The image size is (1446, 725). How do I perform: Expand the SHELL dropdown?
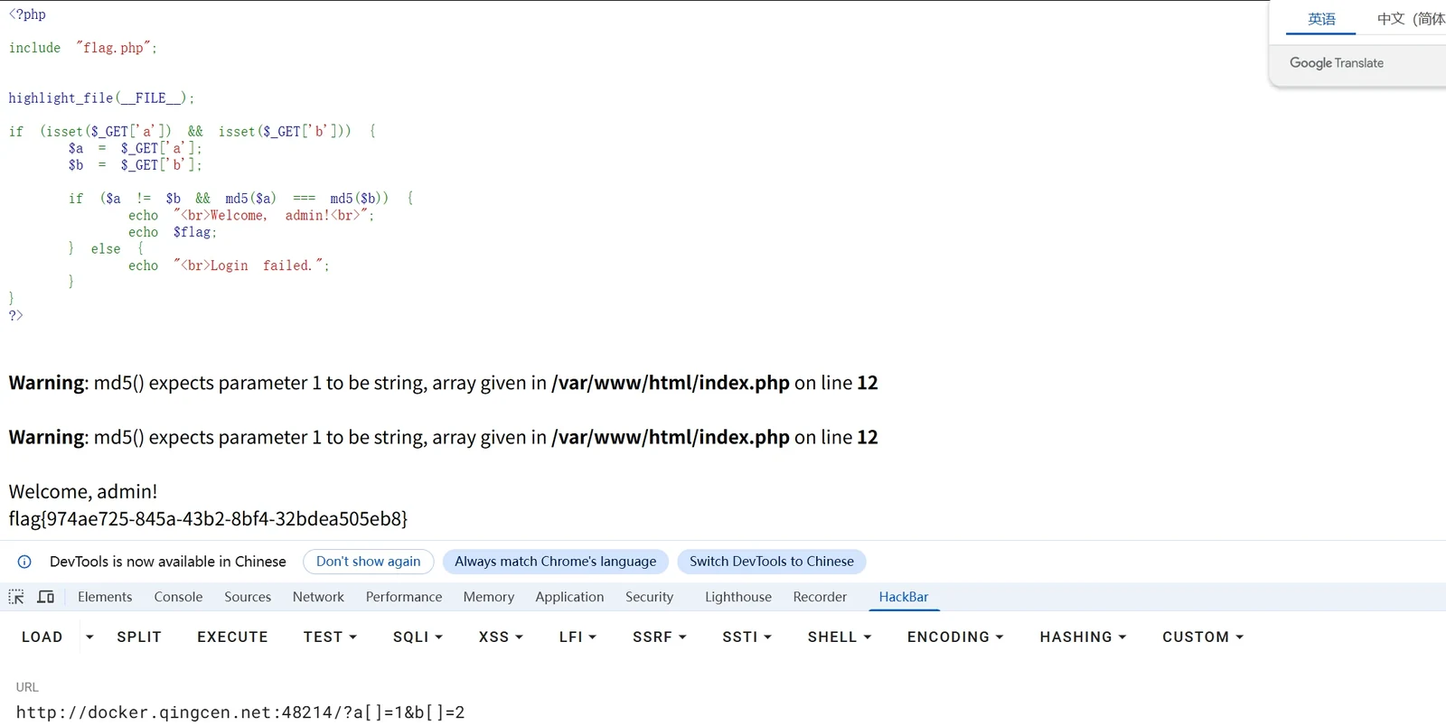tap(840, 637)
